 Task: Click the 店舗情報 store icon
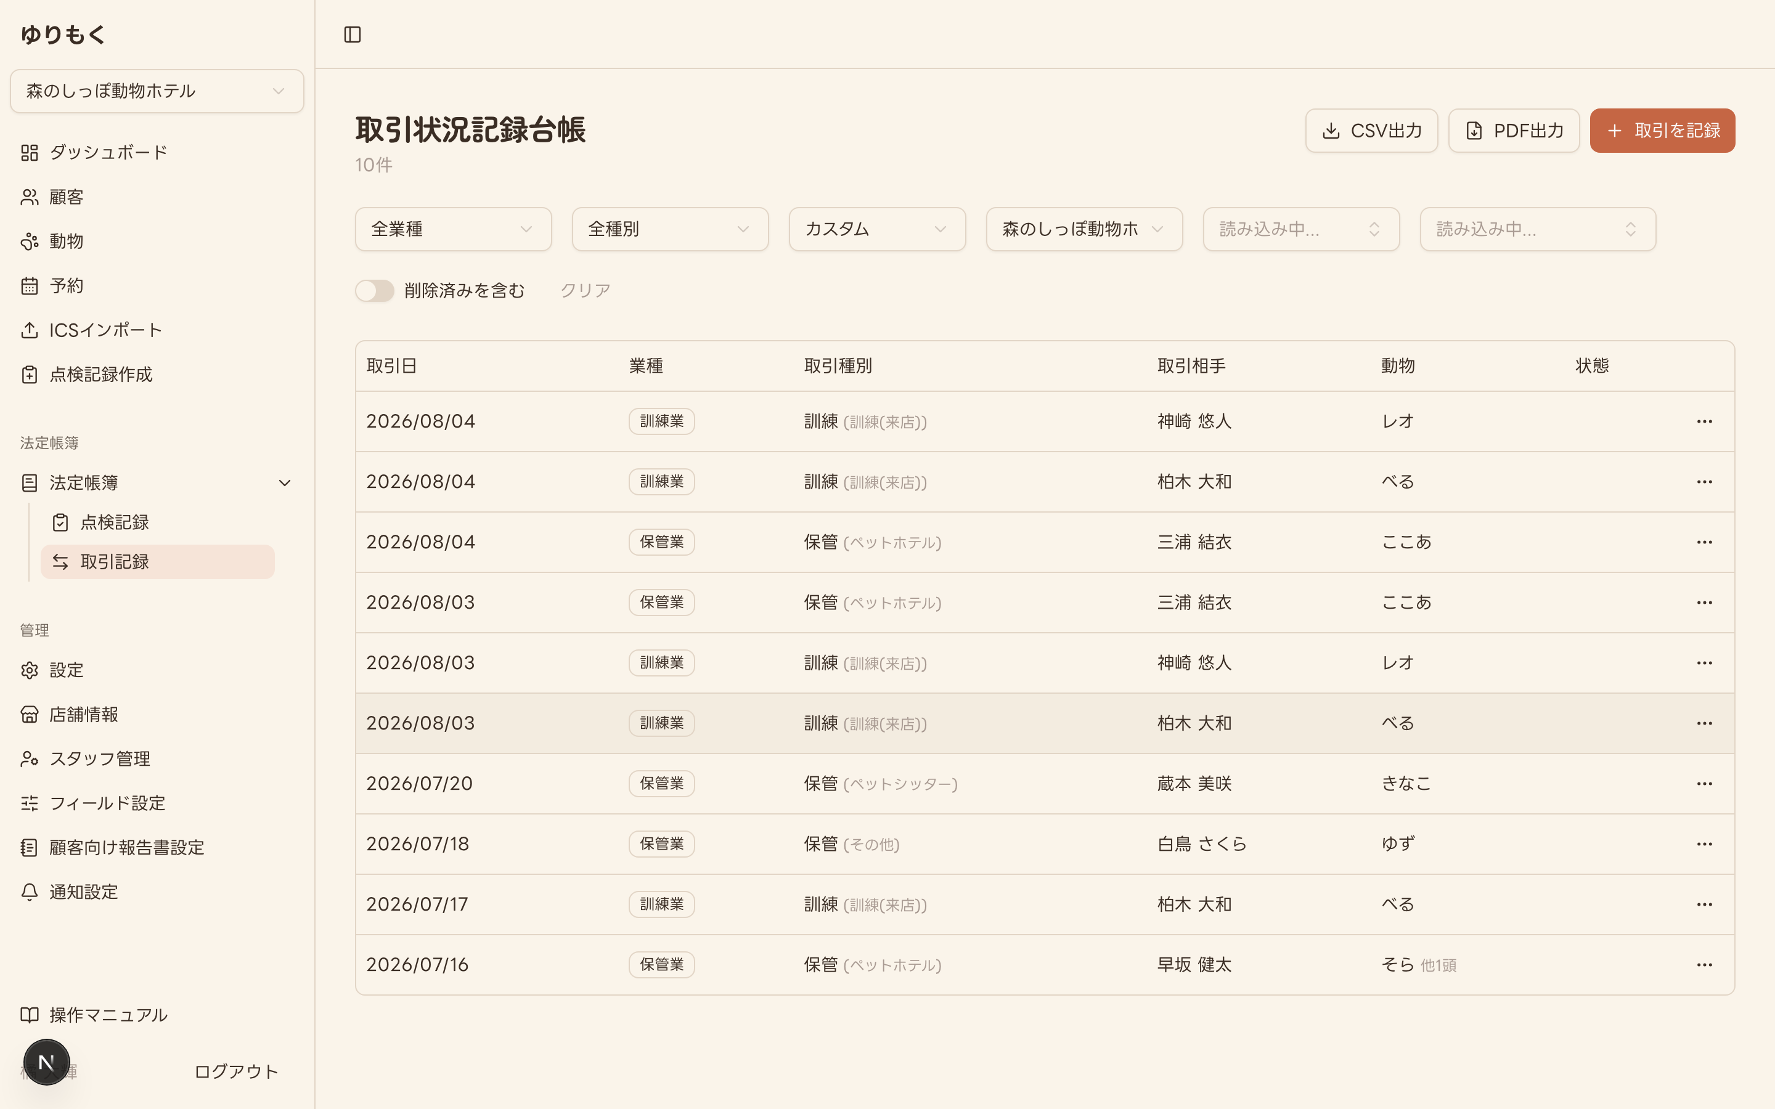[x=30, y=715]
